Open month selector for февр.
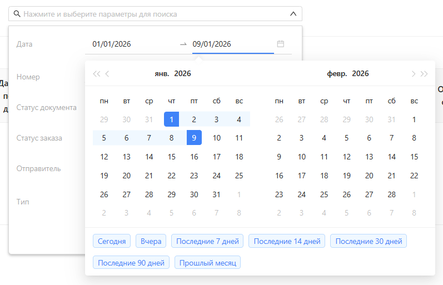Screen dimensions: 443x285 pyautogui.click(x=337, y=74)
